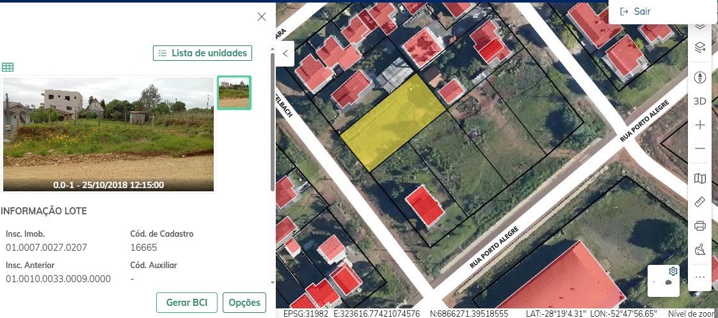Close the lot information panel

262,17
